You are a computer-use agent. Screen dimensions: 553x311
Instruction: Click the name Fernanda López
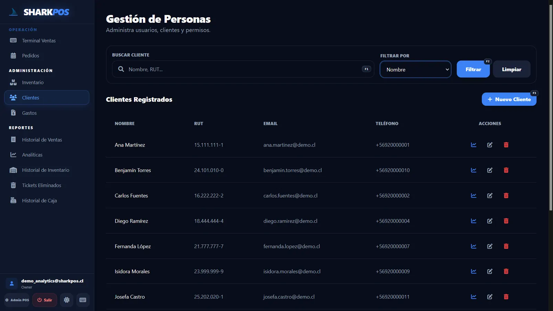coord(133,246)
